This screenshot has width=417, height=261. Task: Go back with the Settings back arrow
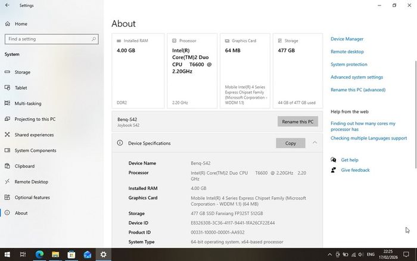pyautogui.click(x=7, y=5)
